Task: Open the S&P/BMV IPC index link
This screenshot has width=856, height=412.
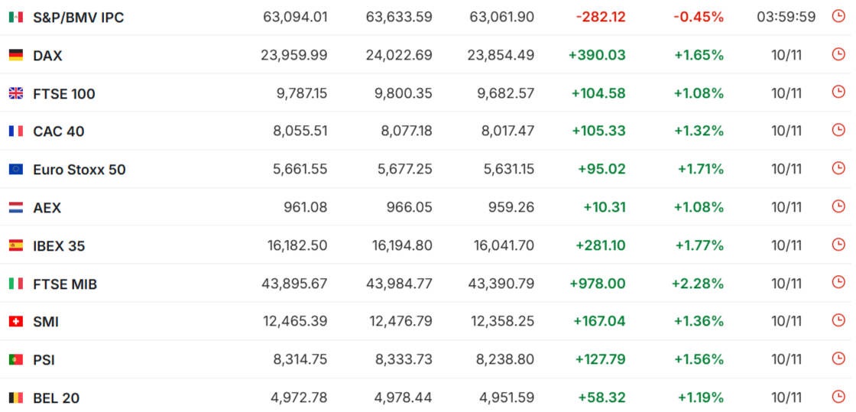Action: pyautogui.click(x=78, y=17)
